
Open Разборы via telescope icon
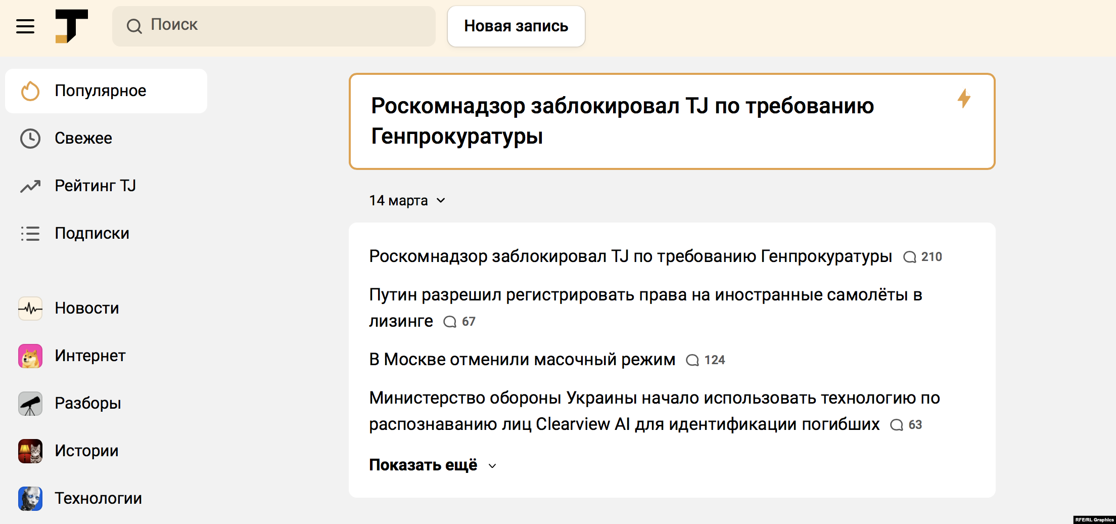[30, 403]
